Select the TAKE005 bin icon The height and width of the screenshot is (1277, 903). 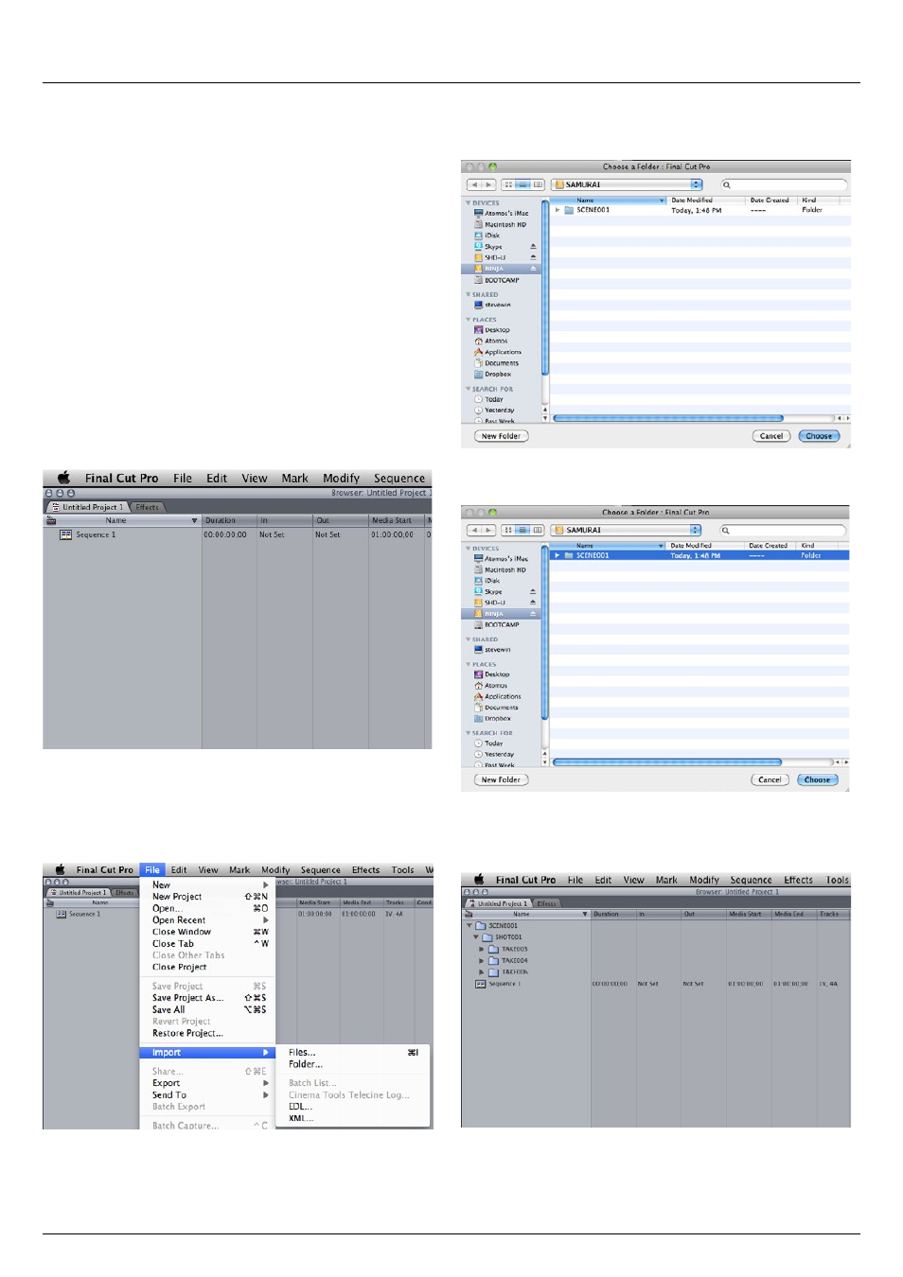[x=494, y=949]
